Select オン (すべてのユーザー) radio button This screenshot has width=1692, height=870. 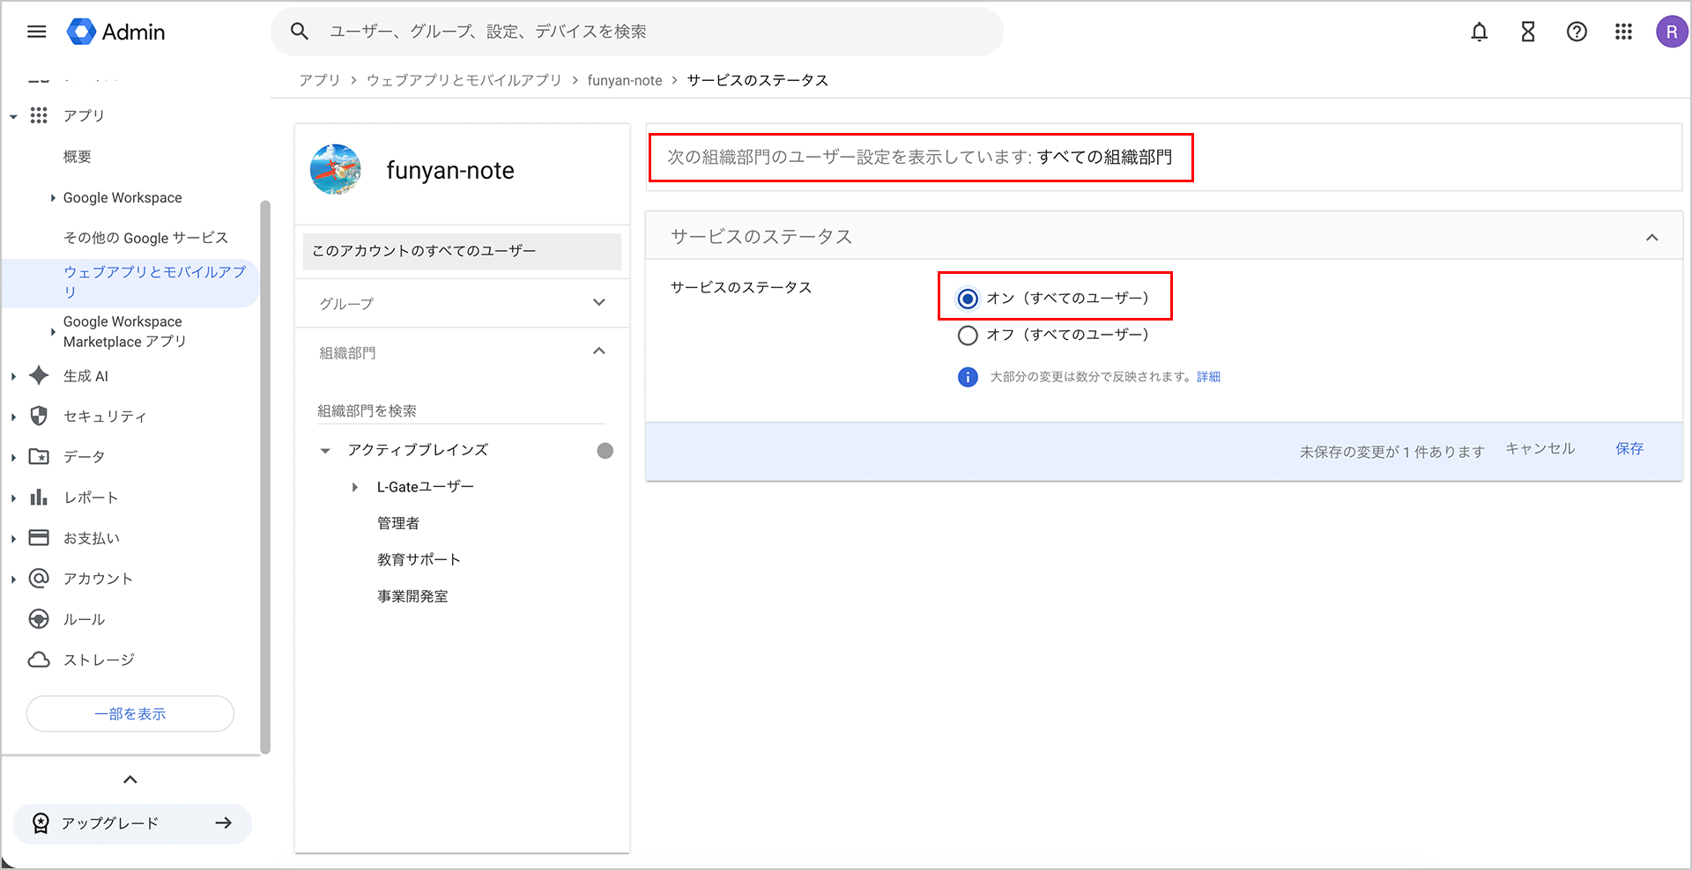[968, 299]
